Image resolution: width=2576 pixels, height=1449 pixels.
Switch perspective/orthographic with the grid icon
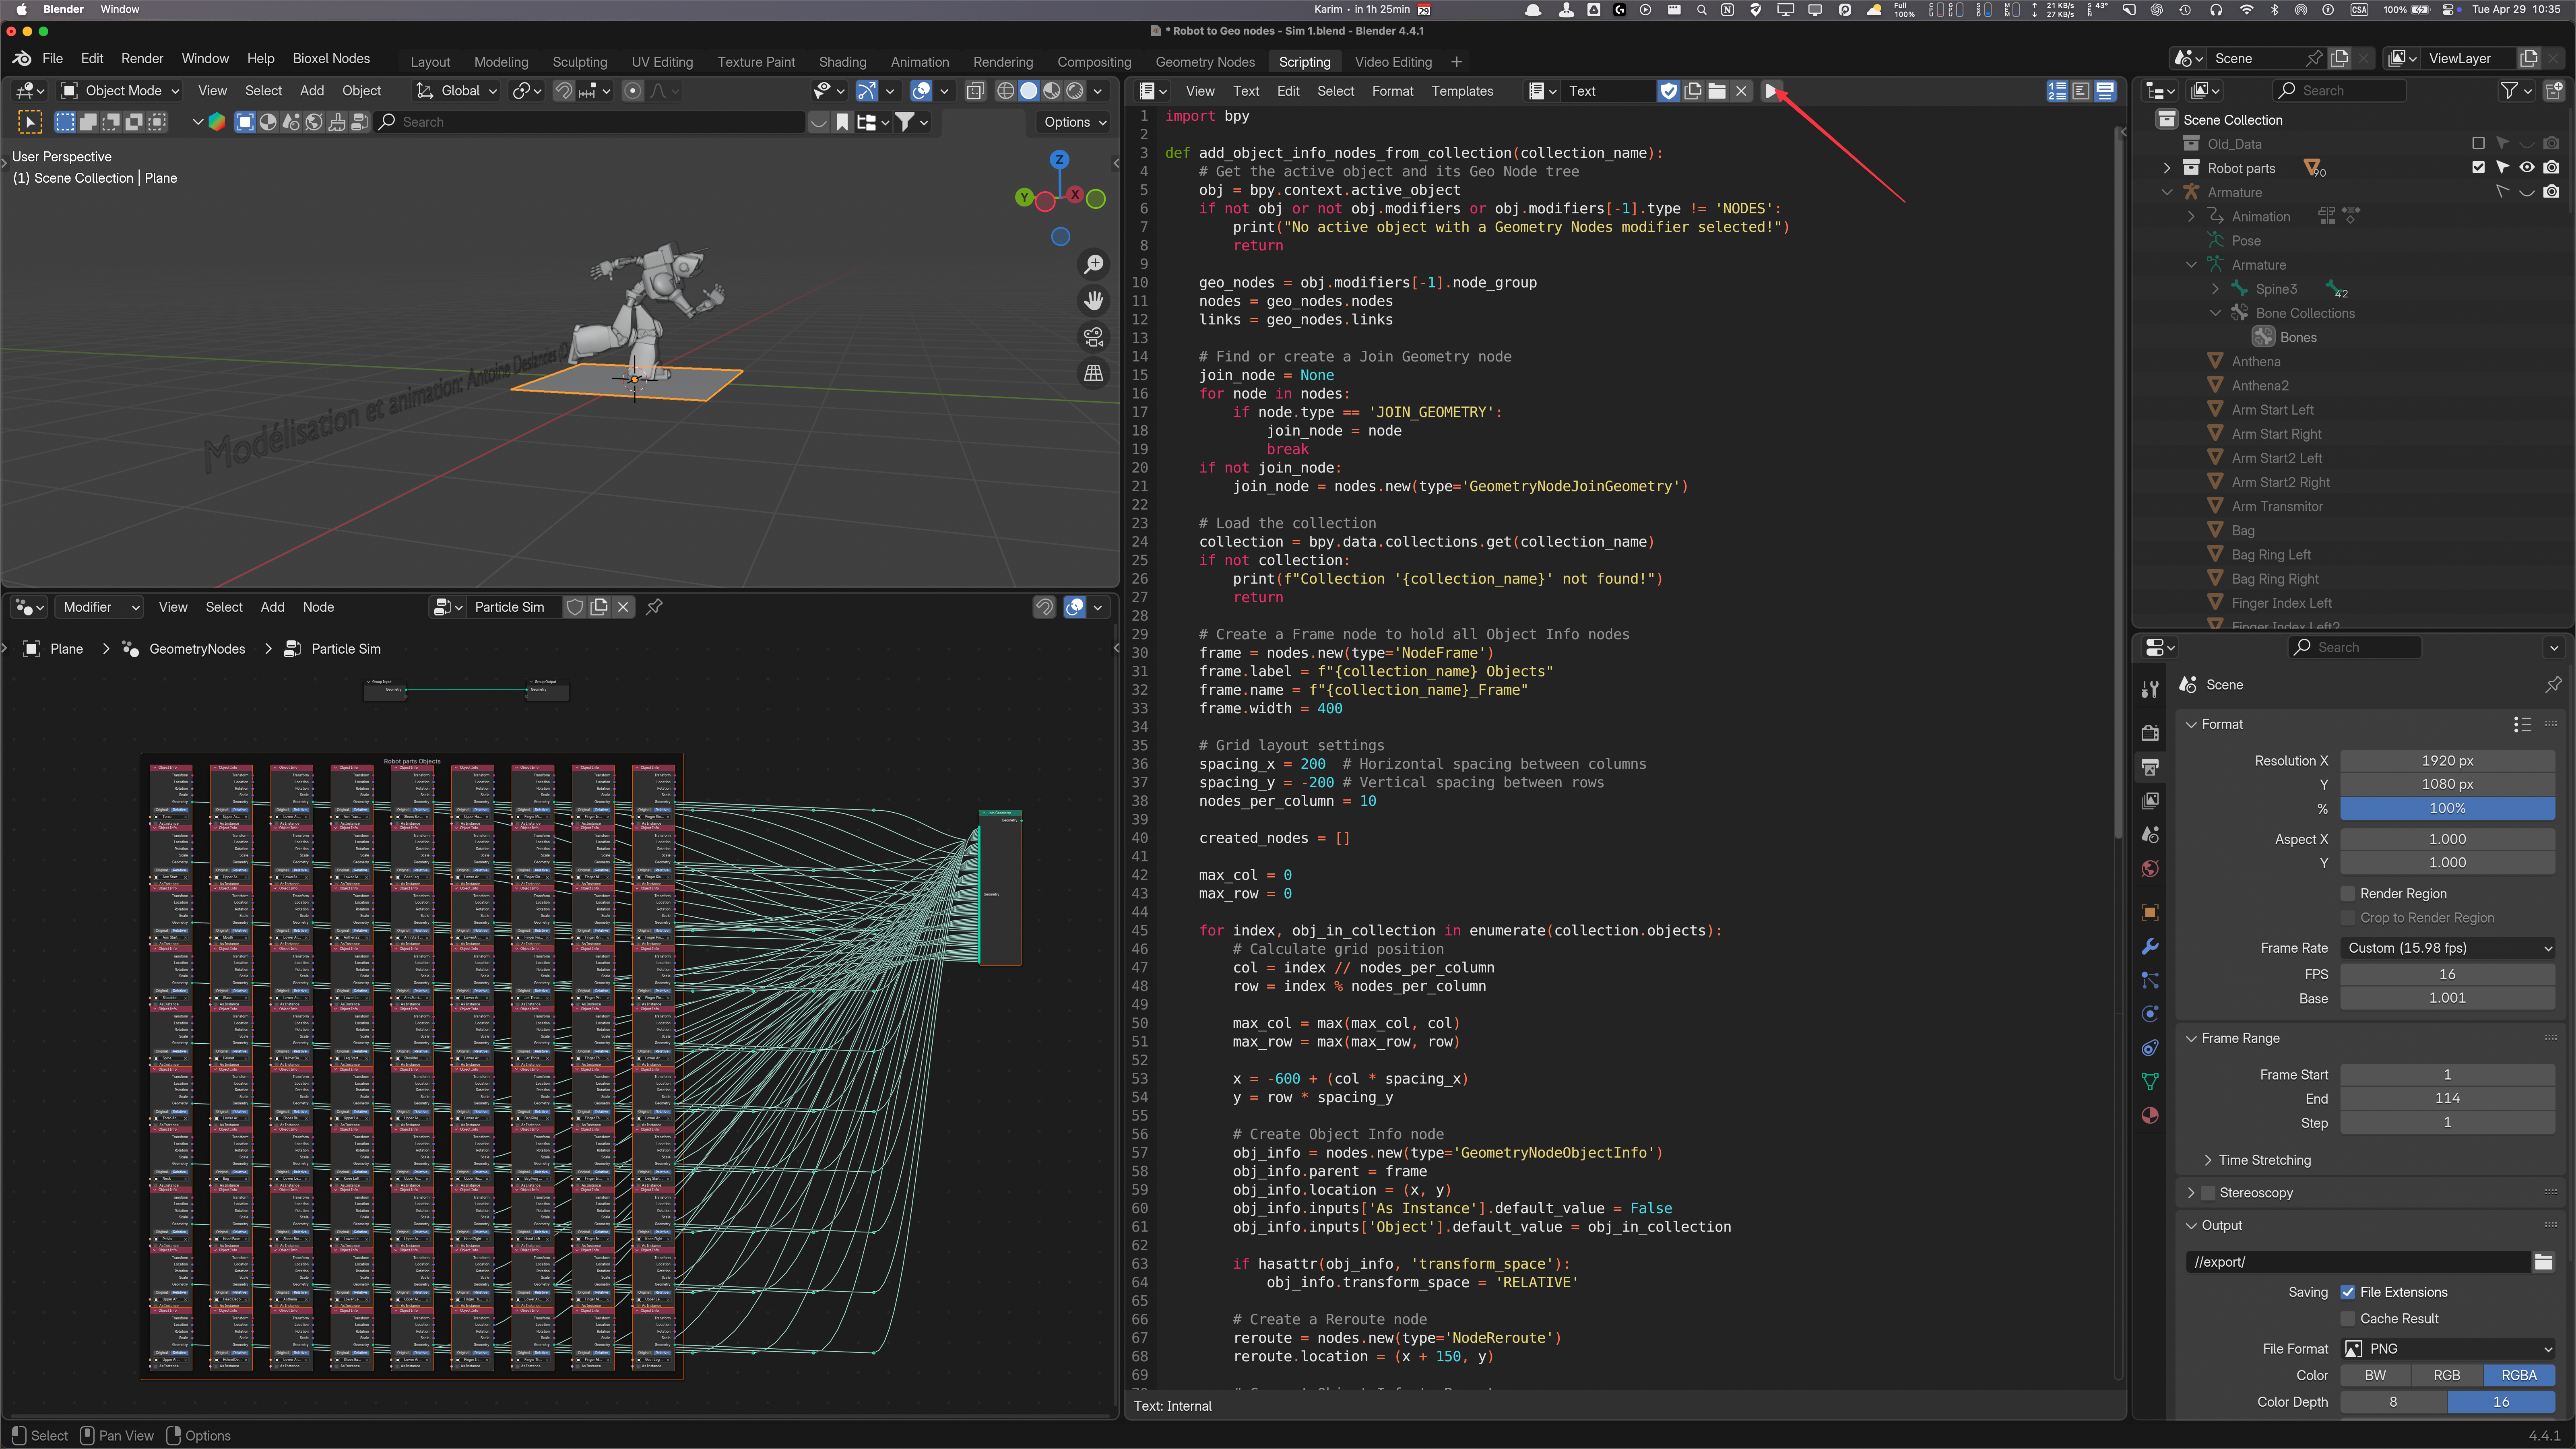click(1094, 373)
